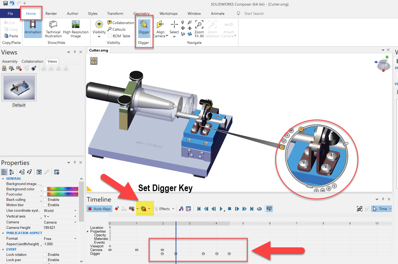Click the Camera Height value 199.621

pyautogui.click(x=49, y=228)
